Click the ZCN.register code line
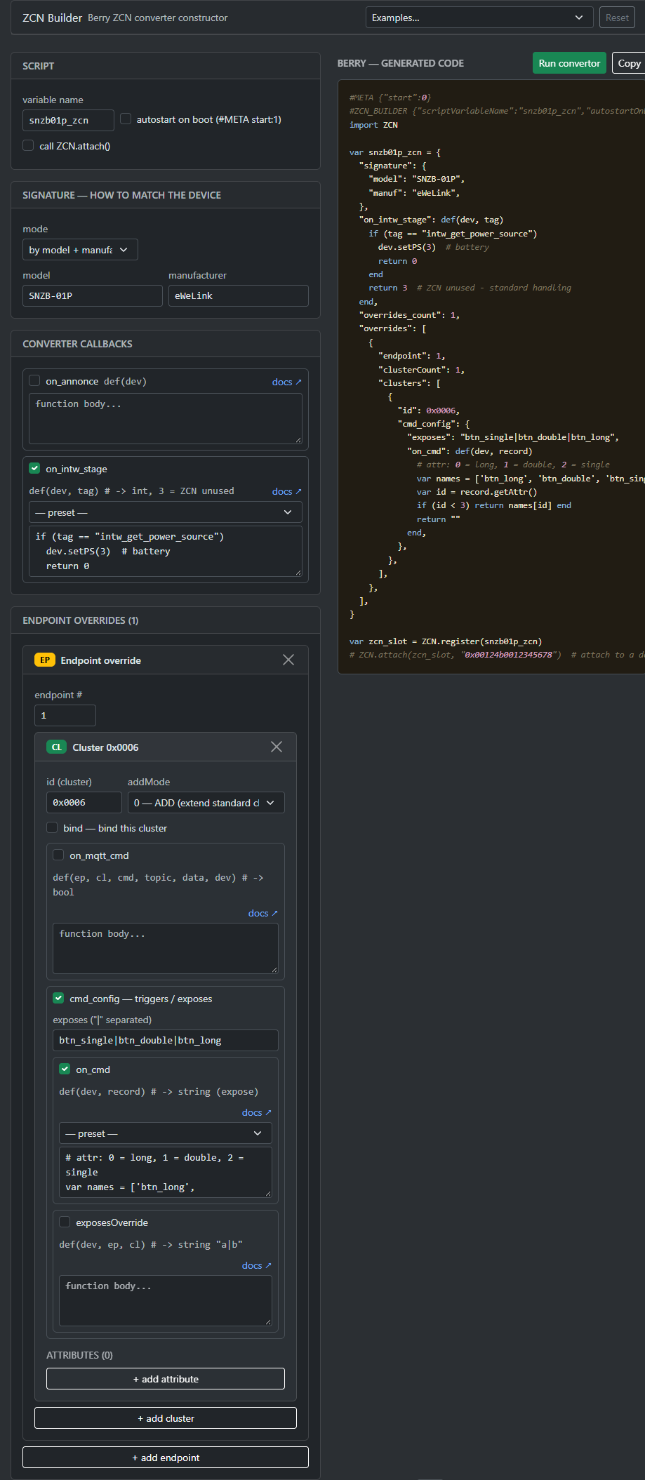 click(446, 641)
